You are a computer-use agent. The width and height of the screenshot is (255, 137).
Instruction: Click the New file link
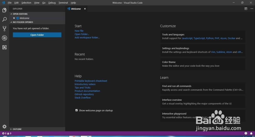[x=79, y=31]
